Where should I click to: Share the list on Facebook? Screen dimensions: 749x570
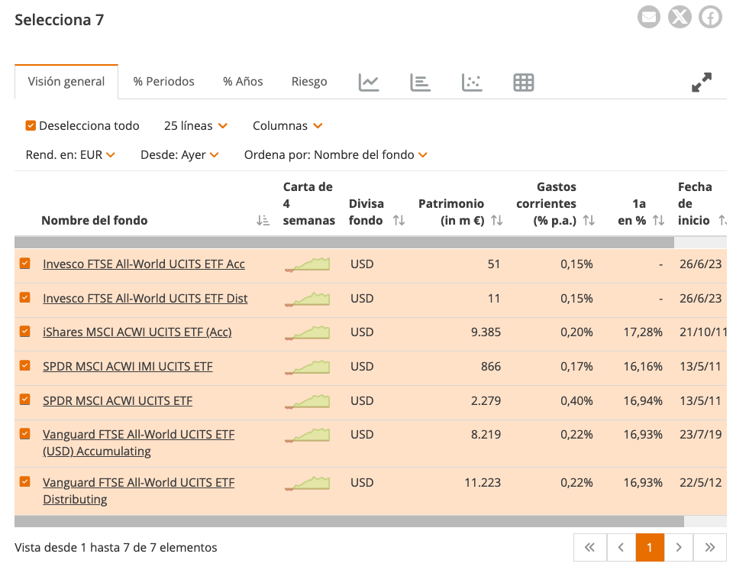pos(710,17)
